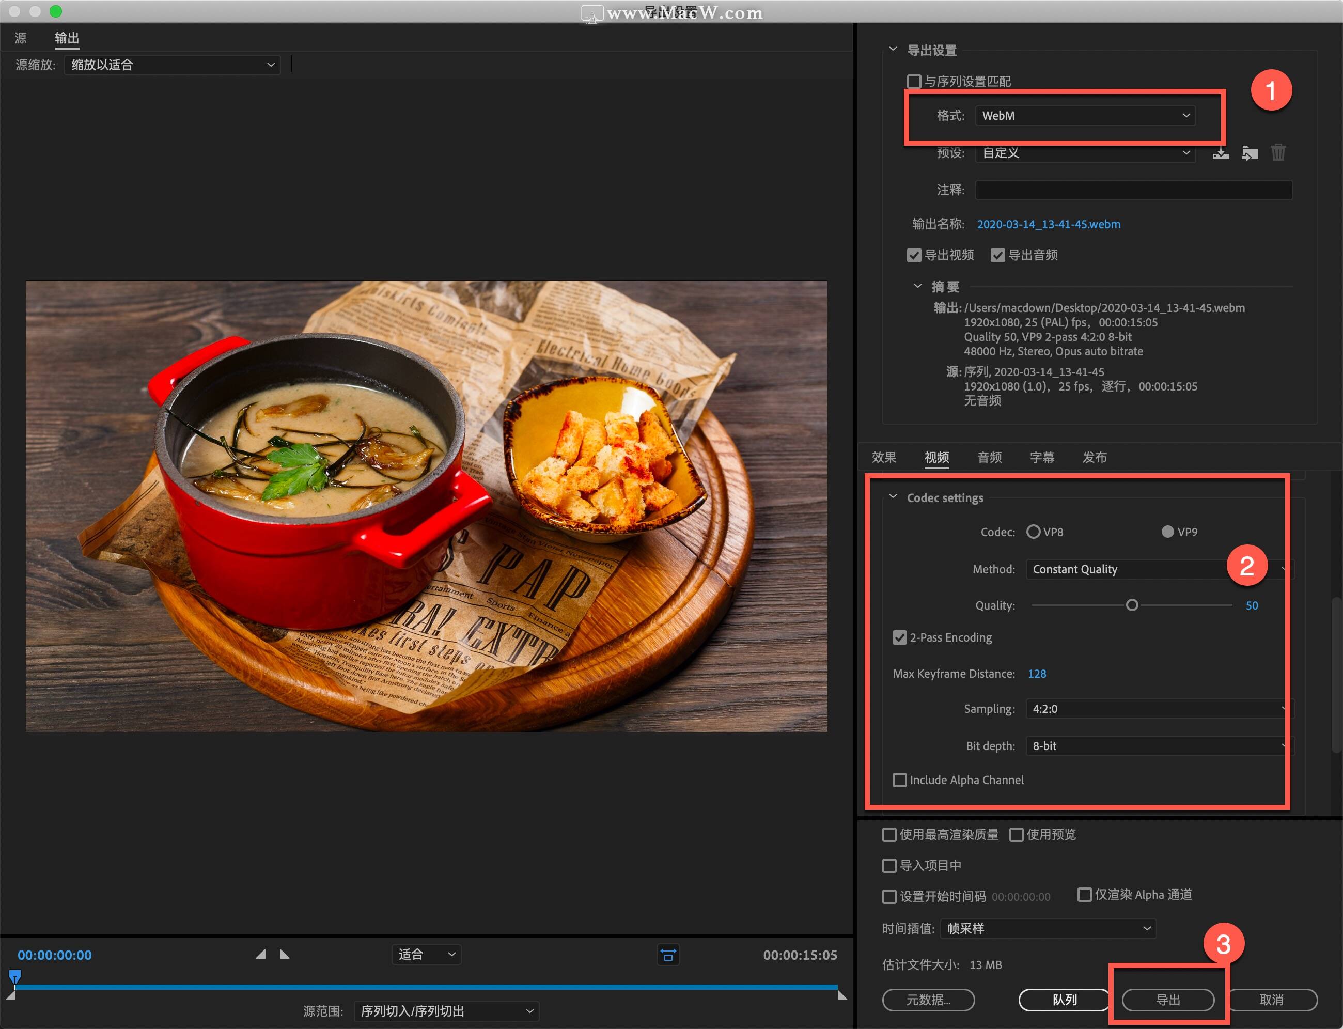Set the out point with the right triangle
Image resolution: width=1343 pixels, height=1029 pixels.
[x=284, y=954]
